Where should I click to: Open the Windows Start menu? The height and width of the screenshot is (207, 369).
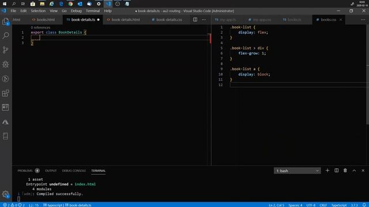tap(5, 4)
